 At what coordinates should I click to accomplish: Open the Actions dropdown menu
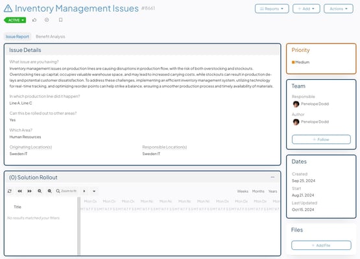[x=339, y=8]
